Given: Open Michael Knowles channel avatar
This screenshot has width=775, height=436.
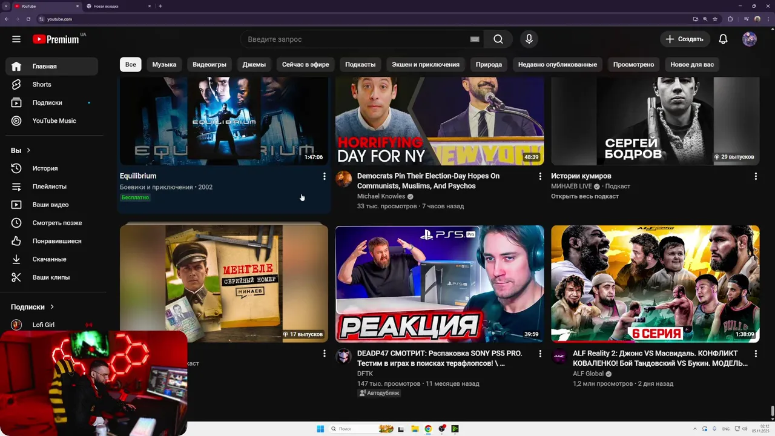Looking at the screenshot, I should 344,179.
